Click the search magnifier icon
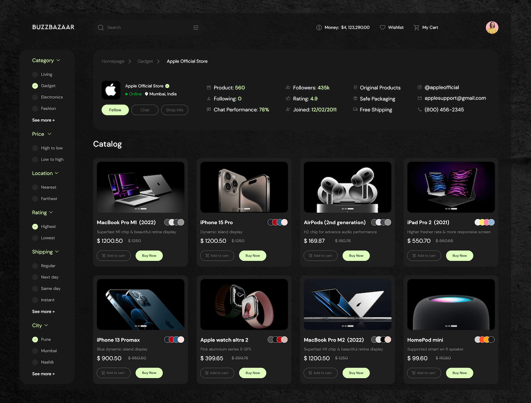This screenshot has height=403, width=531. coord(101,27)
